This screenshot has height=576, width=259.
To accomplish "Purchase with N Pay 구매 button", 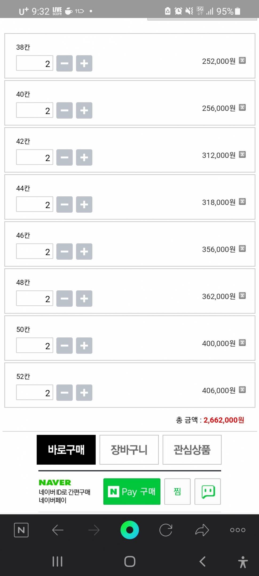I will point(132,492).
